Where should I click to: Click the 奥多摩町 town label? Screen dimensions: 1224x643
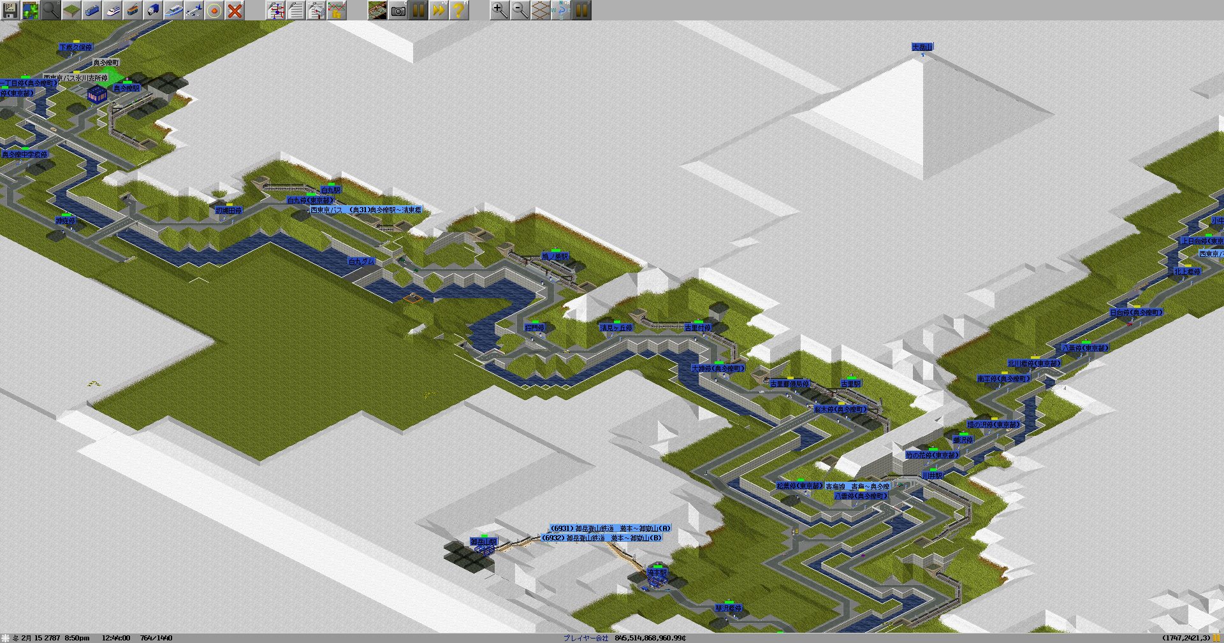coord(106,62)
